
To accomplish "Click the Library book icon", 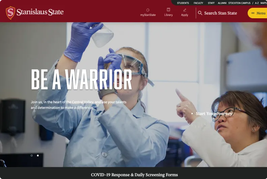I will (169, 9).
